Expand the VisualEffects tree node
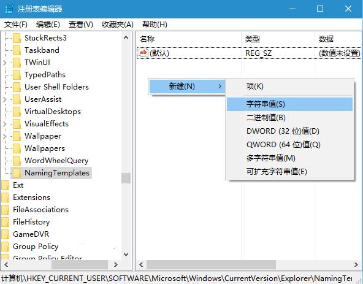Viewport: 363px width, 284px height. (5, 124)
